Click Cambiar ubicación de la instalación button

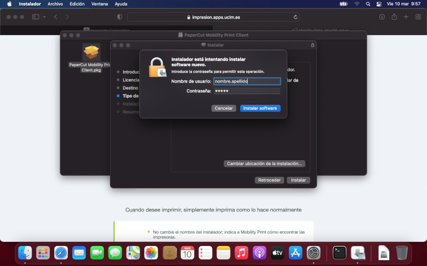tap(264, 164)
